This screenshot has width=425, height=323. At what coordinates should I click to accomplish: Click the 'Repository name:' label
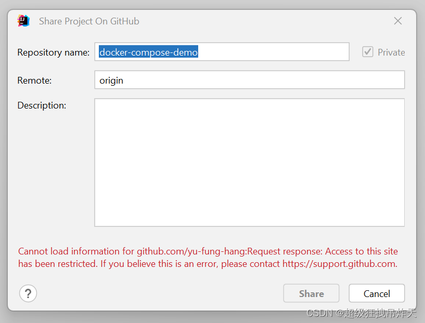tap(54, 52)
